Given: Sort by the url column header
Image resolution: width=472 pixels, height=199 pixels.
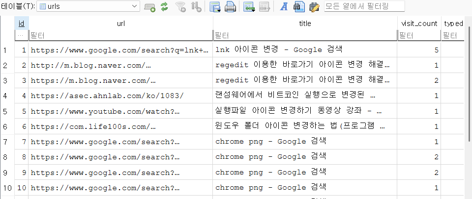Looking at the screenshot, I should (x=121, y=24).
